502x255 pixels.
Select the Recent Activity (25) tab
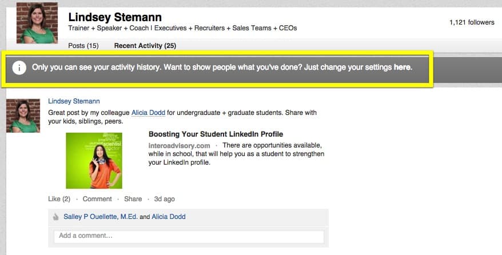pyautogui.click(x=145, y=46)
